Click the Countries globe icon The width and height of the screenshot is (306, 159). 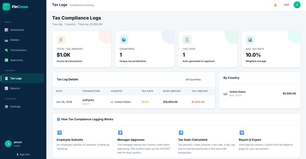point(124,39)
